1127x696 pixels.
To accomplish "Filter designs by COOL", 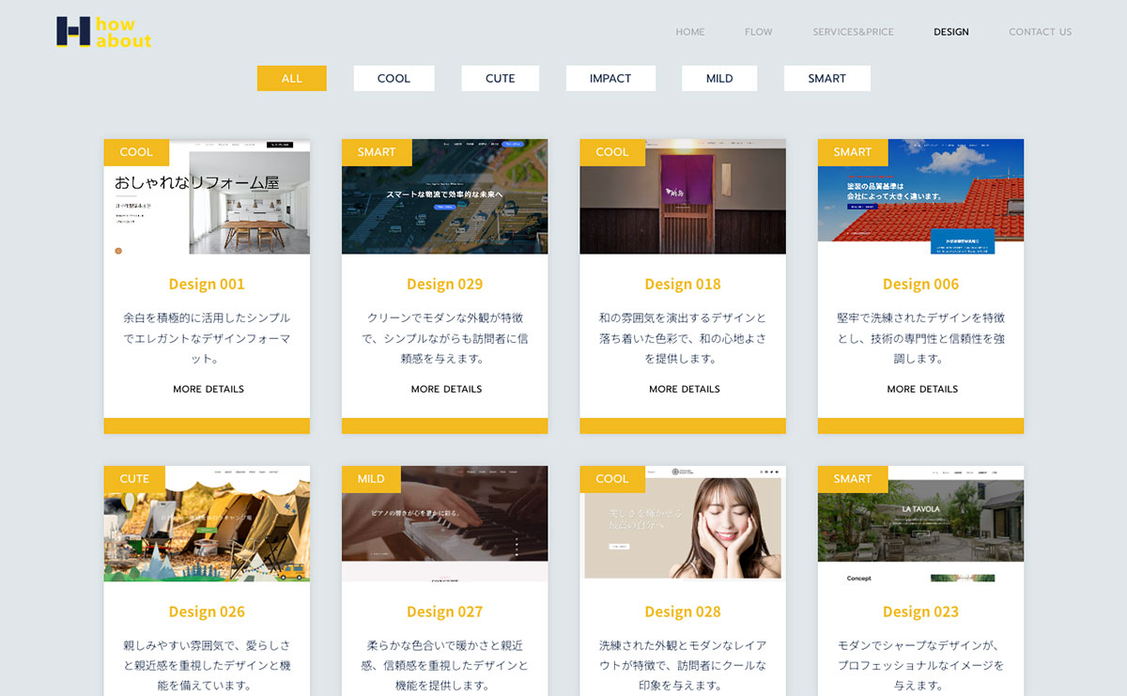I will (394, 79).
